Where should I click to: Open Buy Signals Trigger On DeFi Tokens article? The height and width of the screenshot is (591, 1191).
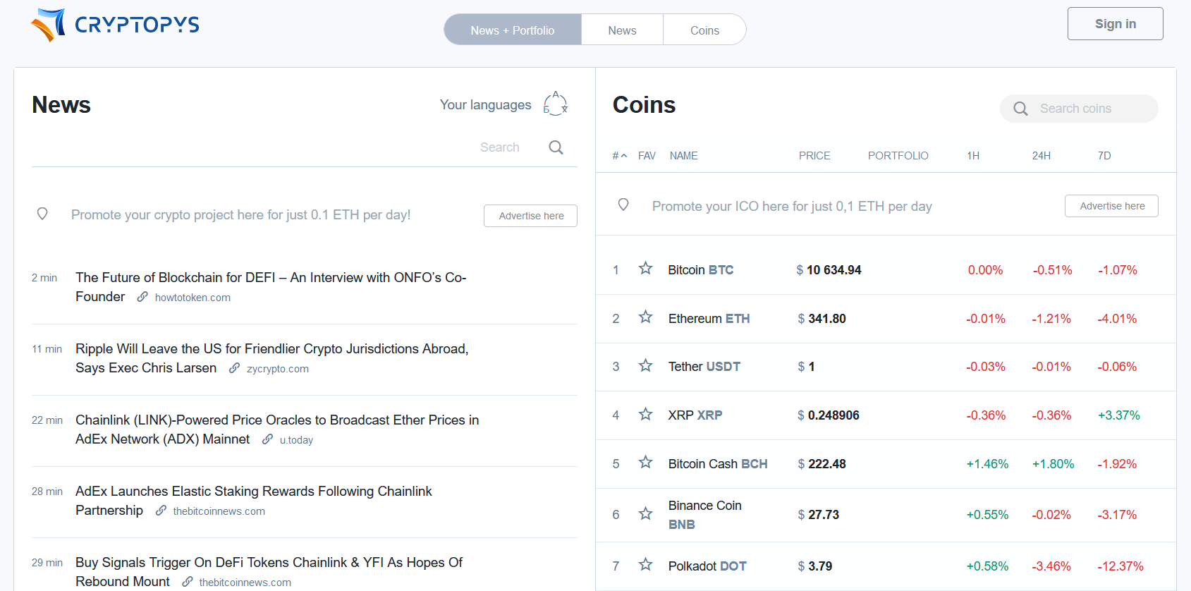click(269, 572)
